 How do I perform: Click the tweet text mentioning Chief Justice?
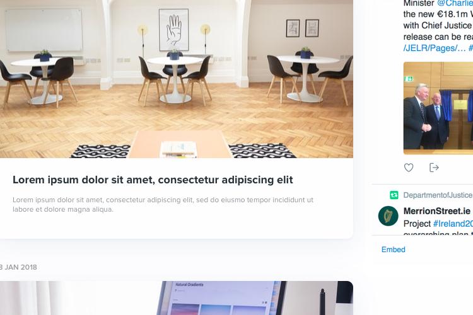click(438, 25)
